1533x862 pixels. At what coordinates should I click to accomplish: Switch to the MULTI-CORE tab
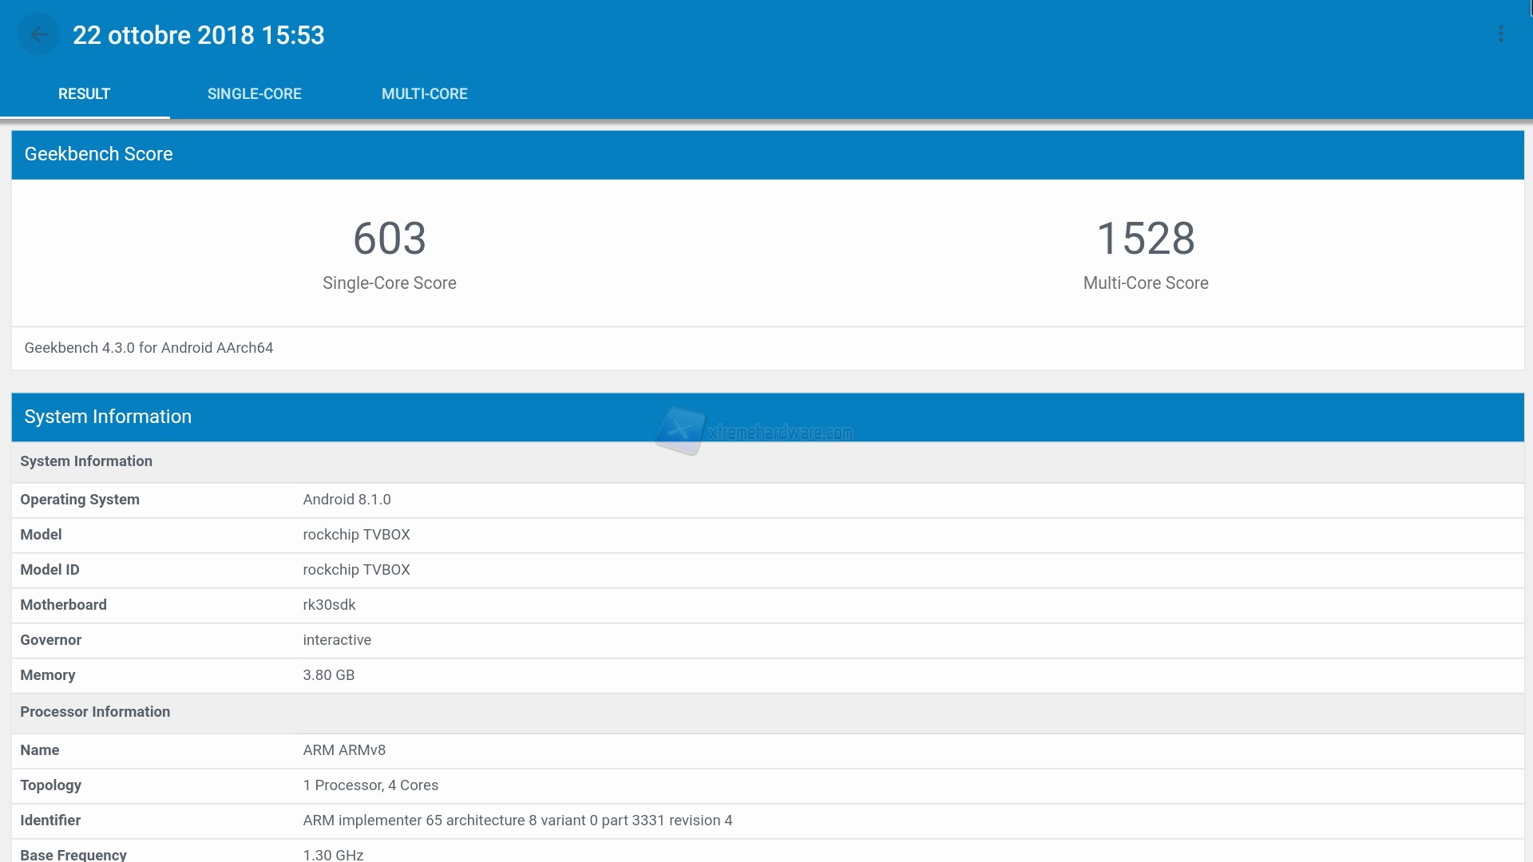click(424, 94)
